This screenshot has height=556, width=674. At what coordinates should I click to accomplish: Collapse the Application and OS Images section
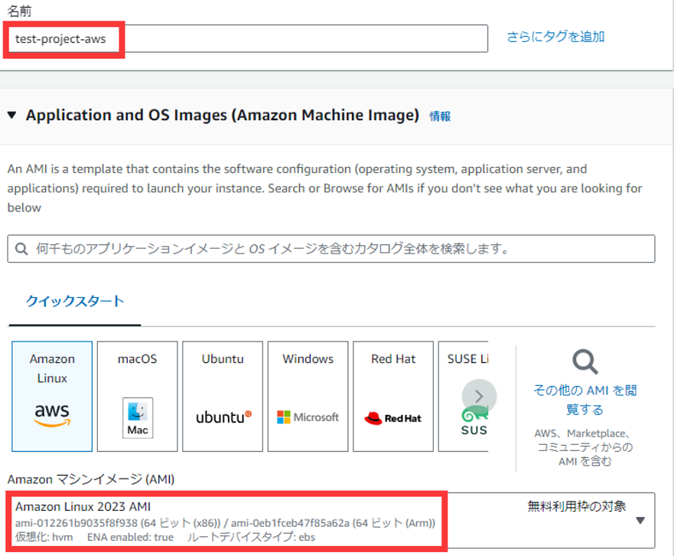tap(12, 115)
